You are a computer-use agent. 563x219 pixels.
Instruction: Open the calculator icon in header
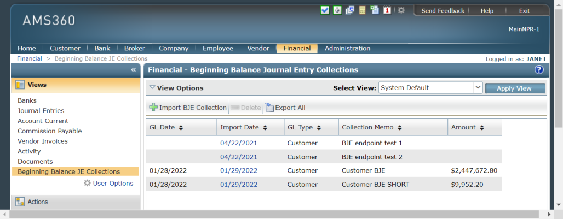[363, 10]
